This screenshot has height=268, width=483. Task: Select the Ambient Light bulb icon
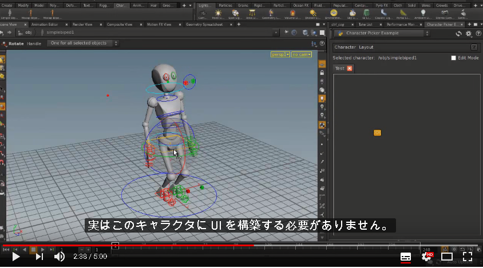(x=423, y=14)
